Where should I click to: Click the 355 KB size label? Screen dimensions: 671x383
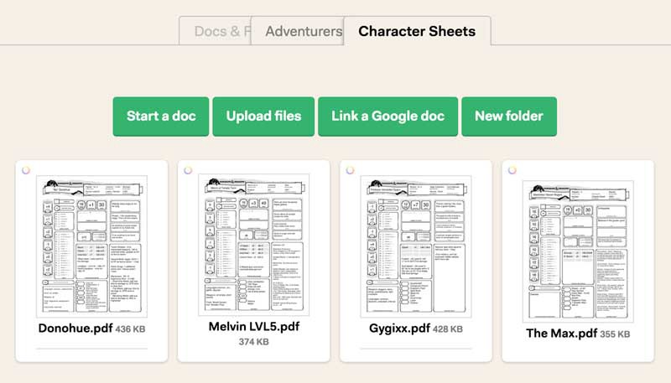tap(615, 334)
